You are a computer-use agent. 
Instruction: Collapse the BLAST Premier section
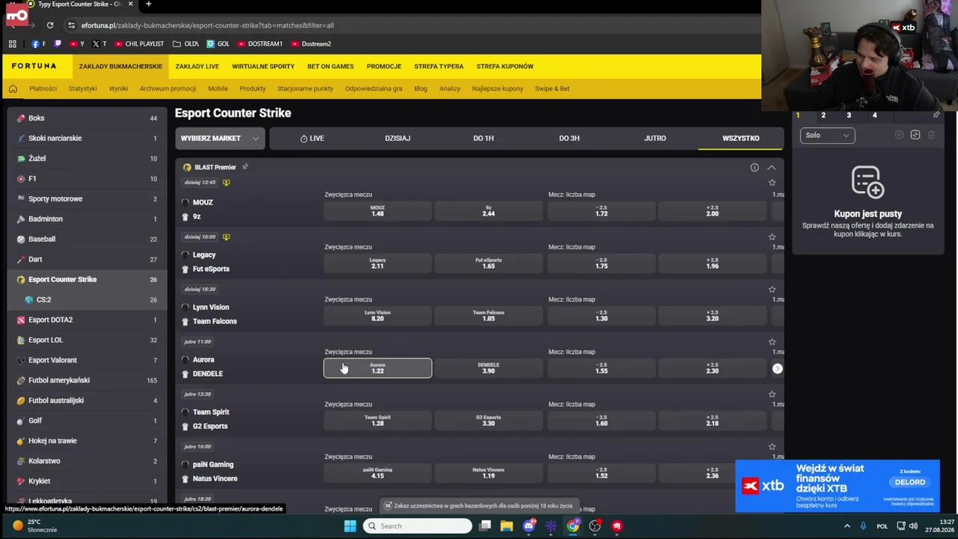coord(772,167)
